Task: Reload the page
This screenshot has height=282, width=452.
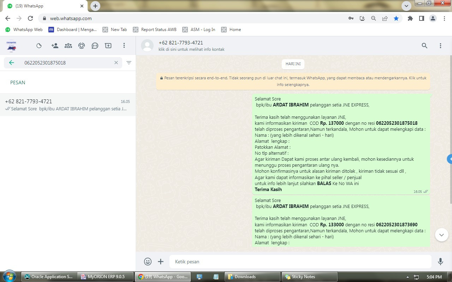Action: point(30,18)
